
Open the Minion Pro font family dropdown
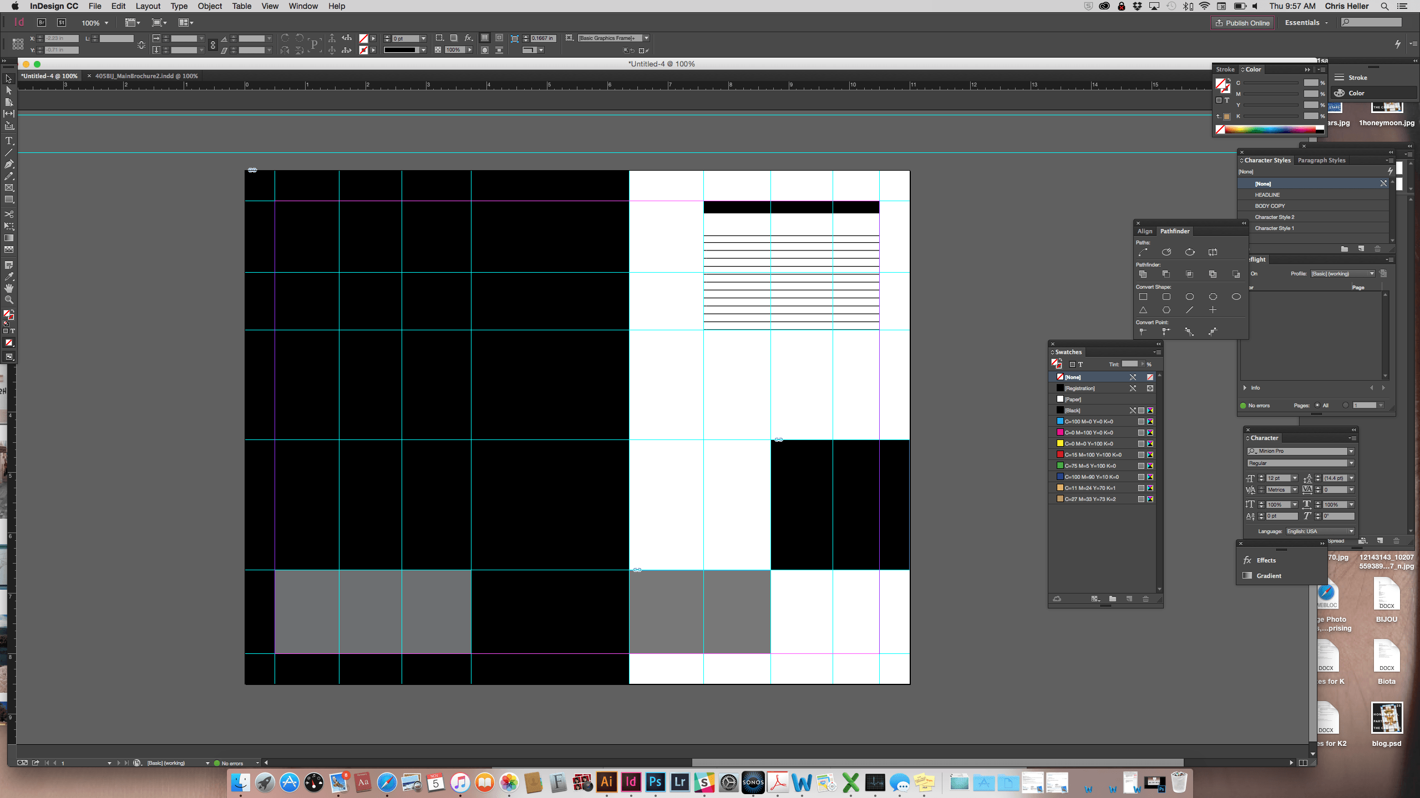tap(1351, 451)
